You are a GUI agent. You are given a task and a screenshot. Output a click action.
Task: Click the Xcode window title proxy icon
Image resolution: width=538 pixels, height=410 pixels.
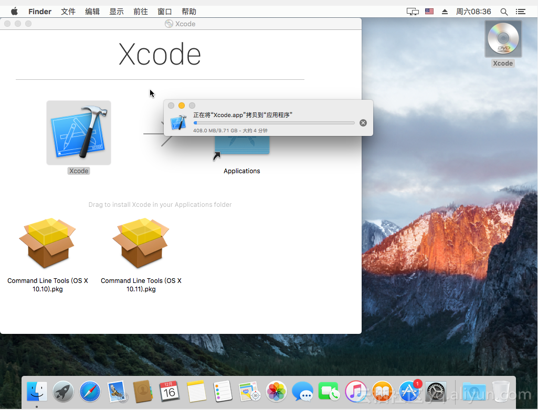pos(169,24)
